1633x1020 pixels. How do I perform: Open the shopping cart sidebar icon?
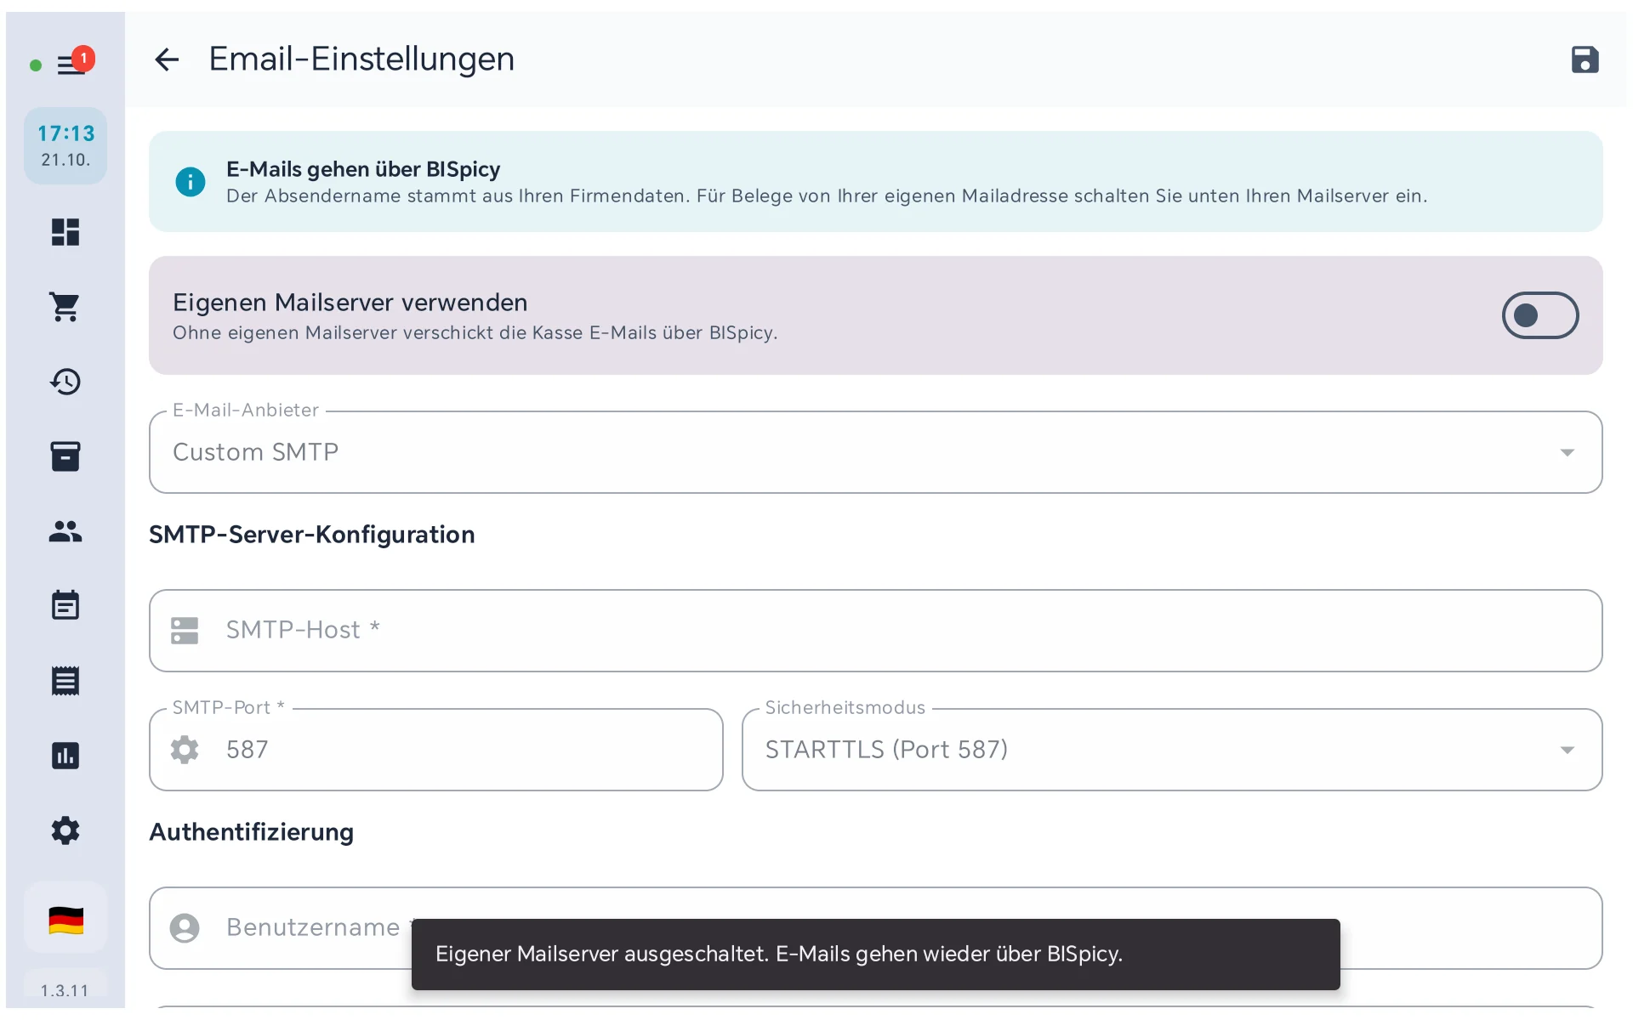click(65, 307)
